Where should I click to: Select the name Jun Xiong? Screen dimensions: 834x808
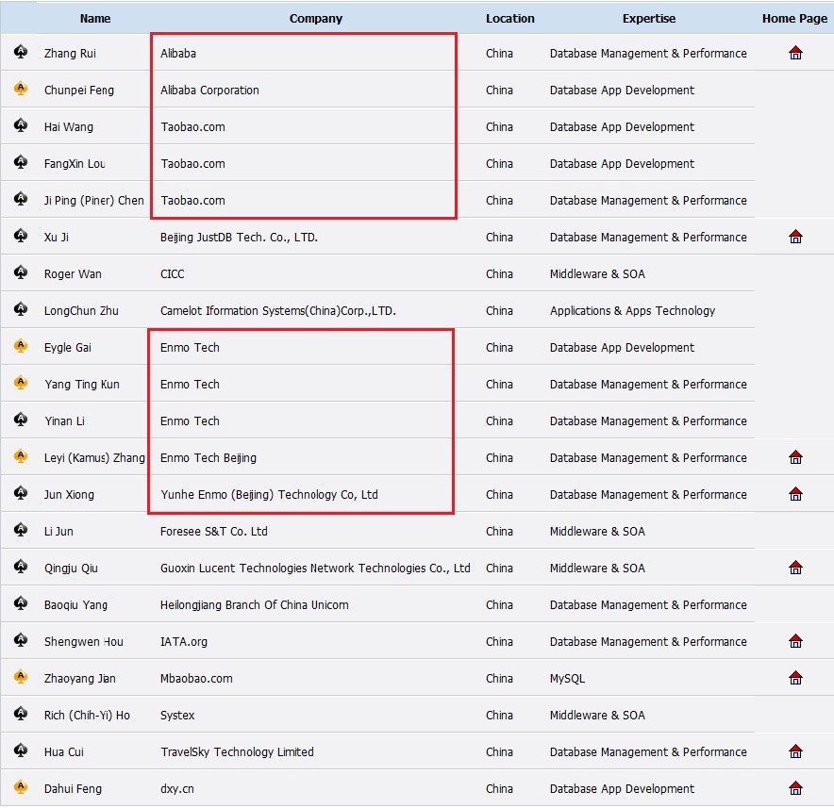point(69,494)
